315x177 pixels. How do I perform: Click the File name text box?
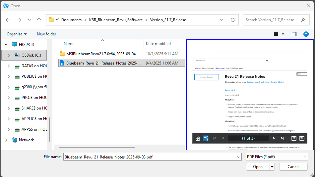tap(150, 157)
